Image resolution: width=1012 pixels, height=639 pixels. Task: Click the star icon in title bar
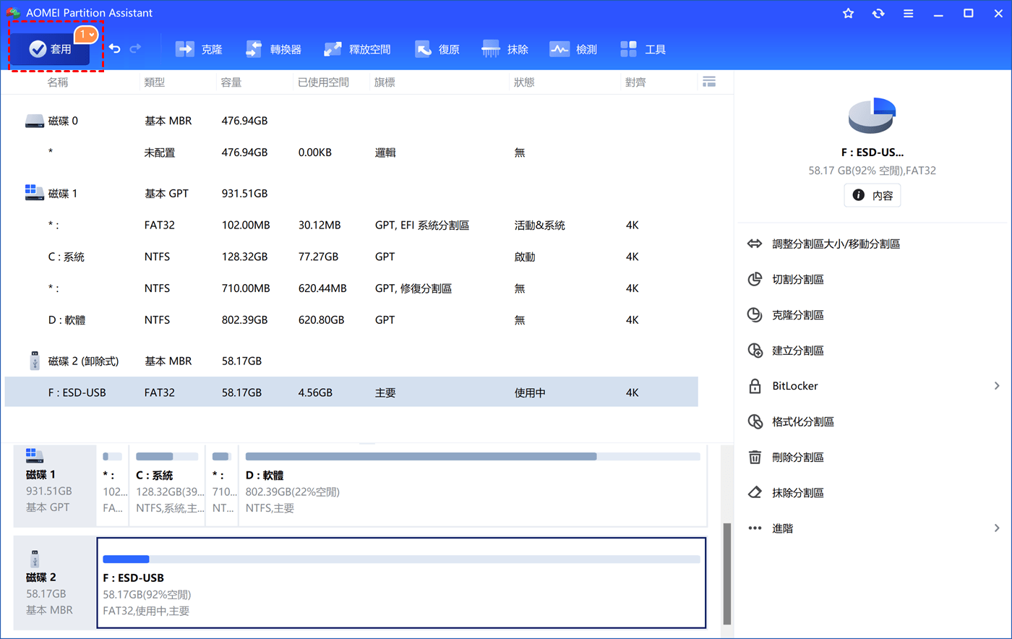[849, 14]
